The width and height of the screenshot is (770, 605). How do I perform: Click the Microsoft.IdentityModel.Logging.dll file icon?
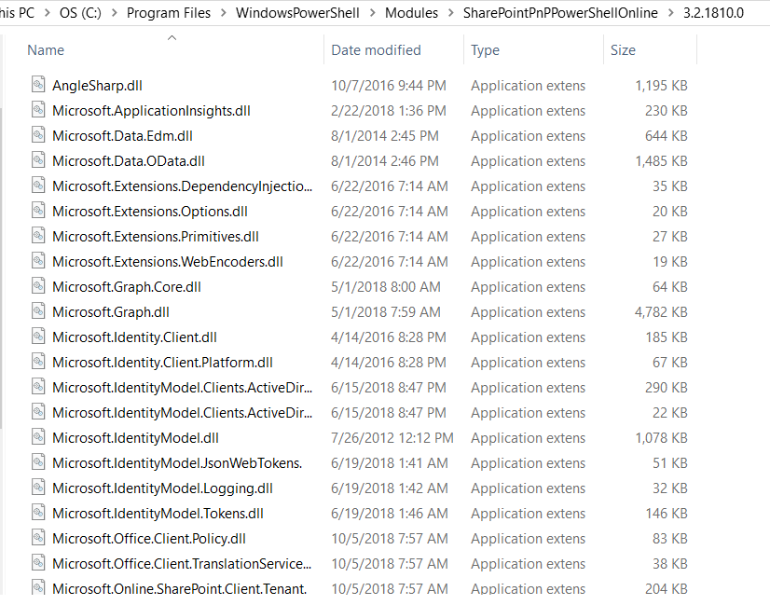(38, 488)
